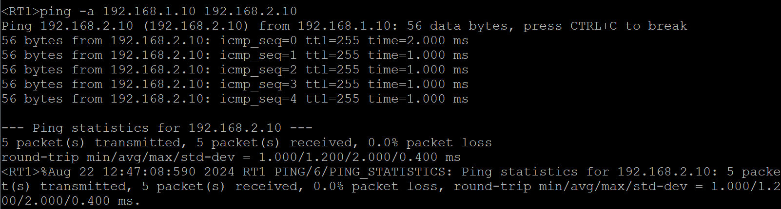Click the final "00/2.000/0.400 ms." line
The width and height of the screenshot is (781, 209).
click(71, 201)
